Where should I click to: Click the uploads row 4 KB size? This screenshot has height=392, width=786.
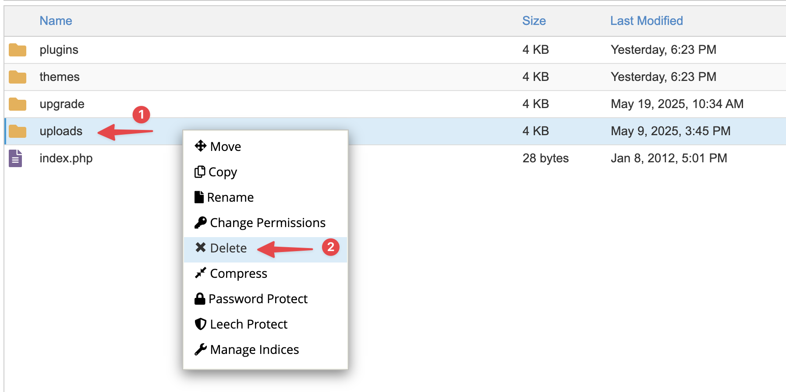(535, 131)
